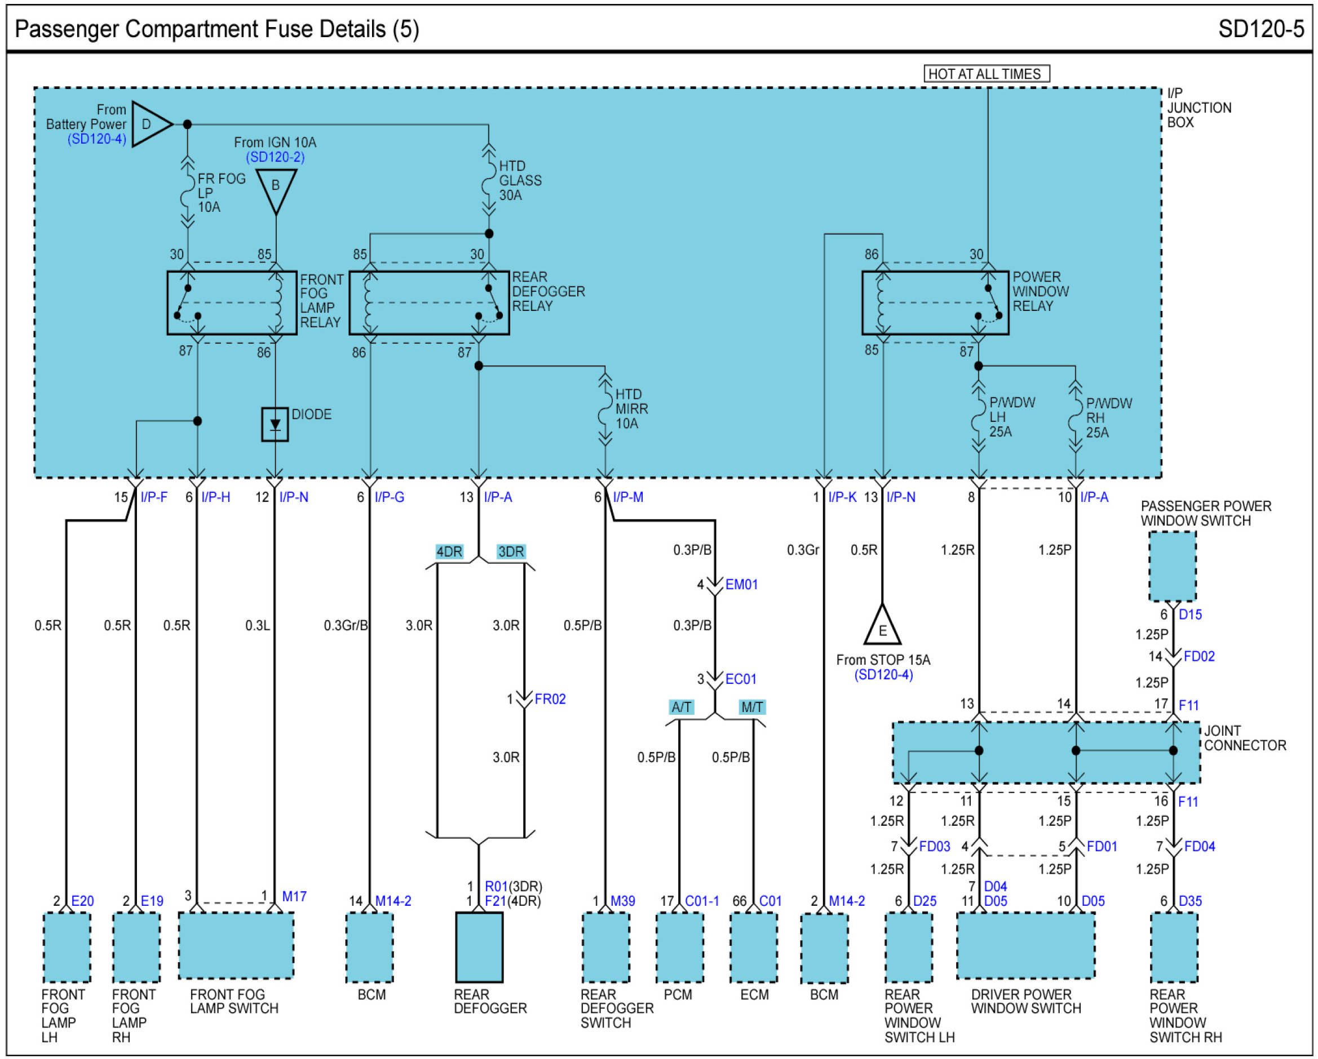Click the M14-2 connector label near BCM pin 14
The width and height of the screenshot is (1318, 1059).
click(x=393, y=901)
